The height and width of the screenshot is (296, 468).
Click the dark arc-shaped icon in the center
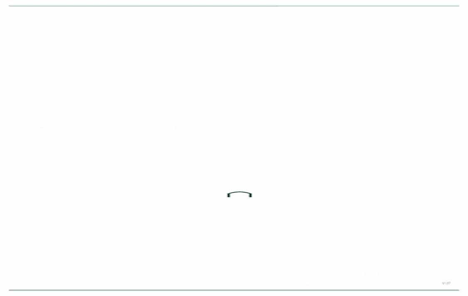[239, 194]
